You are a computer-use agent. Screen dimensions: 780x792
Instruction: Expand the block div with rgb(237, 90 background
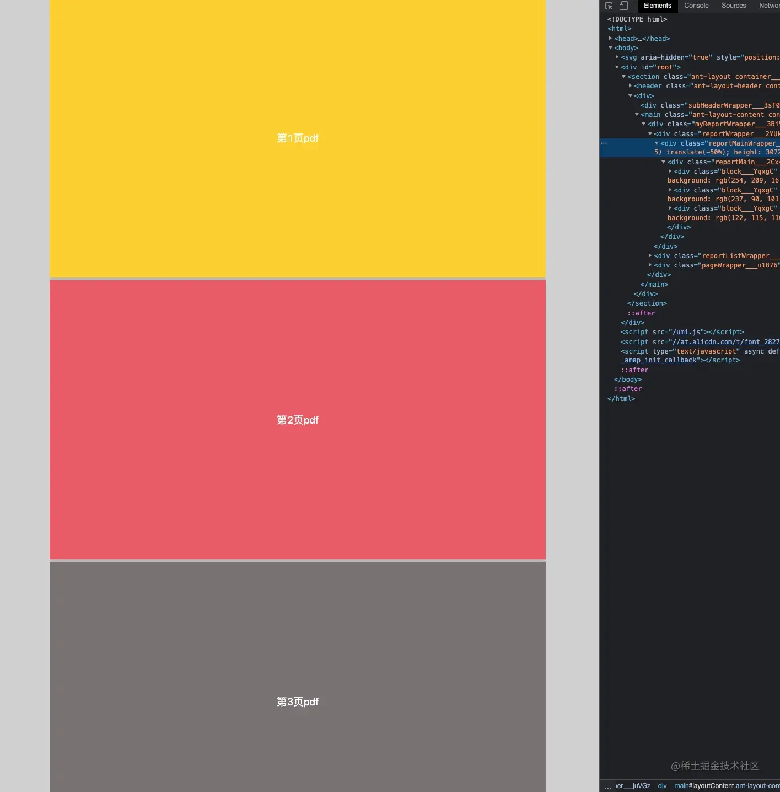670,190
